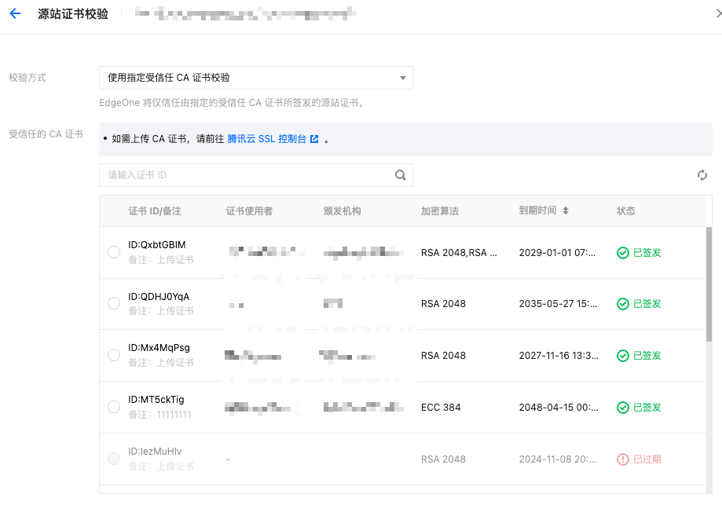Select radio button for certificate QxbtGBIM
The width and height of the screenshot is (722, 505).
pyautogui.click(x=114, y=253)
